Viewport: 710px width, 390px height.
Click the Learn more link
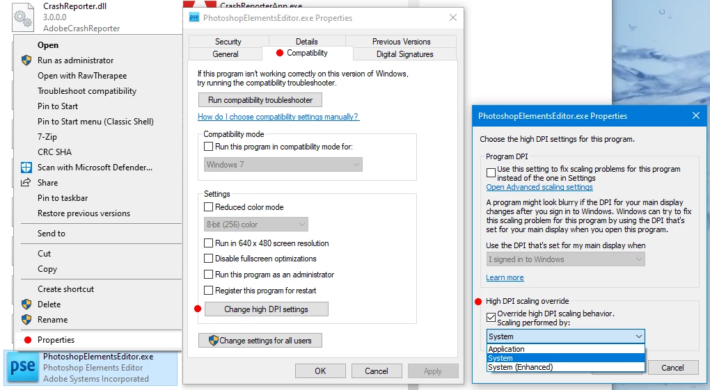[505, 277]
